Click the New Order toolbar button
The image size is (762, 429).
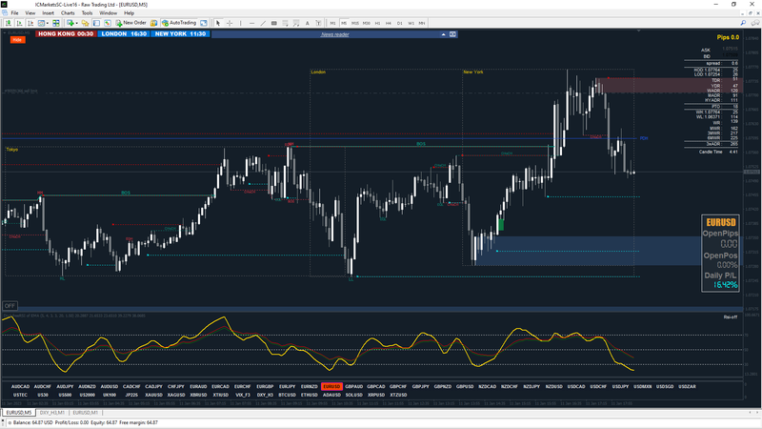(130, 23)
